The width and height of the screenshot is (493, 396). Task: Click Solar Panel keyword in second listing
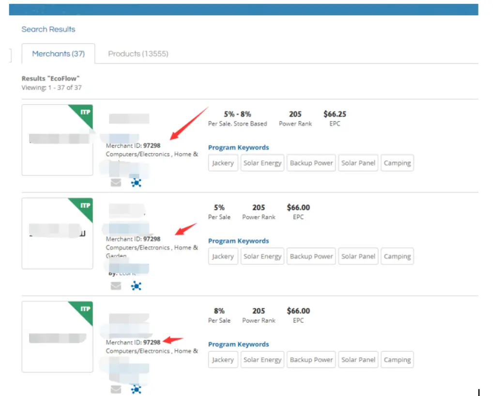(x=358, y=257)
